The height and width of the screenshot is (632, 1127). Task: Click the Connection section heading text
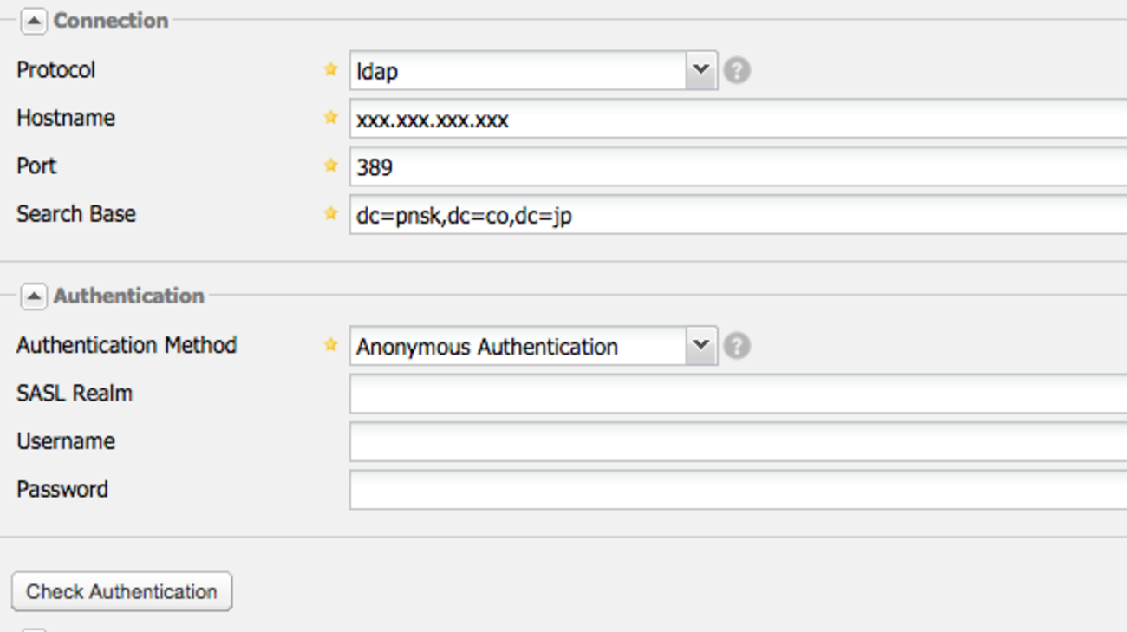coord(111,21)
